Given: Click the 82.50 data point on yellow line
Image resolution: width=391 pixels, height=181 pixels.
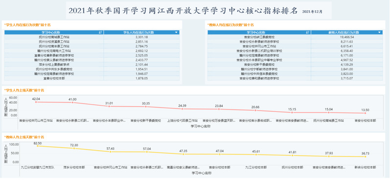Looking at the screenshot, I should (38, 146).
